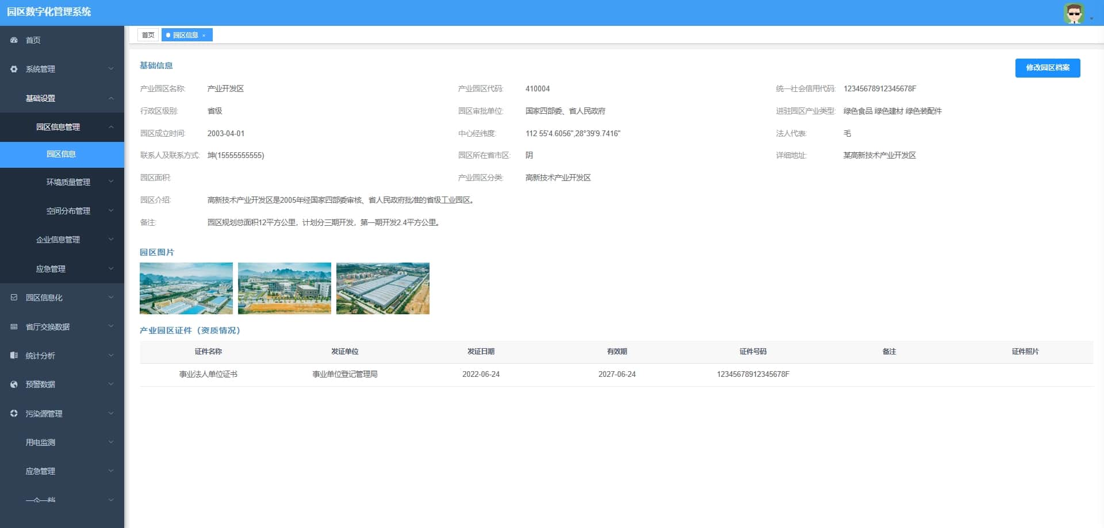
Task: Click the 统一社会信用代码 value in 基础信息
Action: point(880,89)
